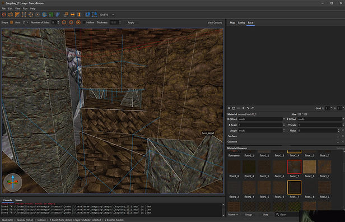The image size is (345, 222).
Task: Click the Value input field
Action: tap(318, 131)
